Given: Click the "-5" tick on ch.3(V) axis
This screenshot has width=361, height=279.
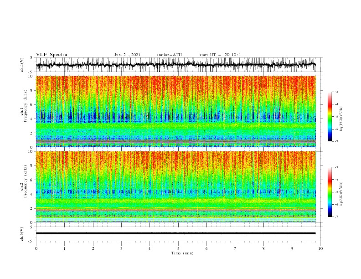Looking at the screenshot, I should (x=30, y=241).
